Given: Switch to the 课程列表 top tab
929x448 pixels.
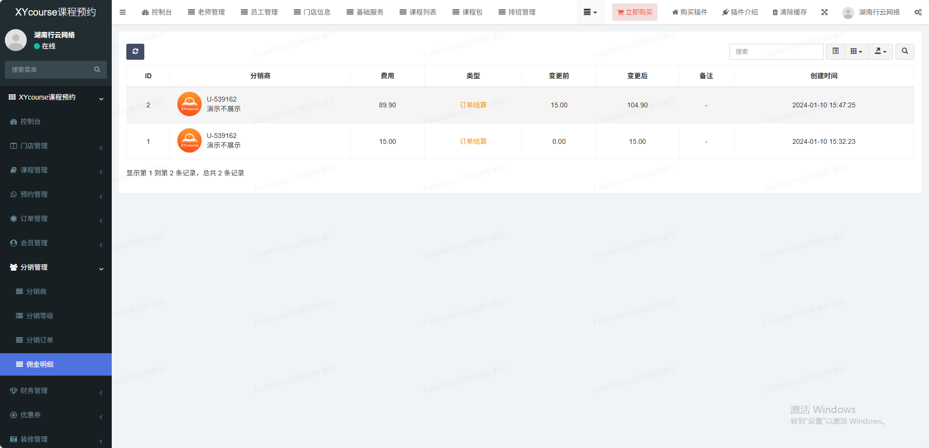Looking at the screenshot, I should click(418, 12).
